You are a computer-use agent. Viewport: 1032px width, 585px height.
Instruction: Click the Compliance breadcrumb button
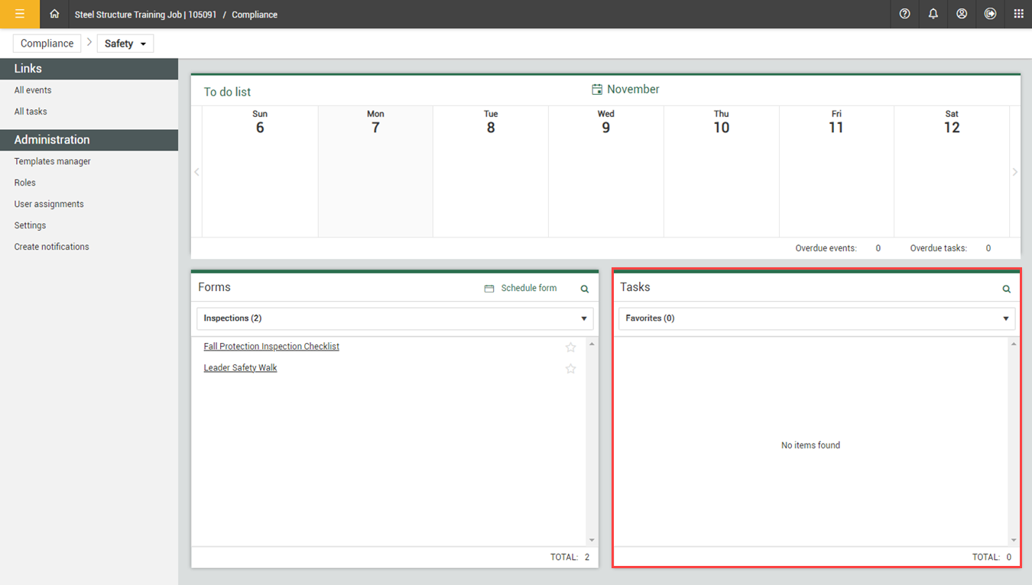[x=47, y=44]
